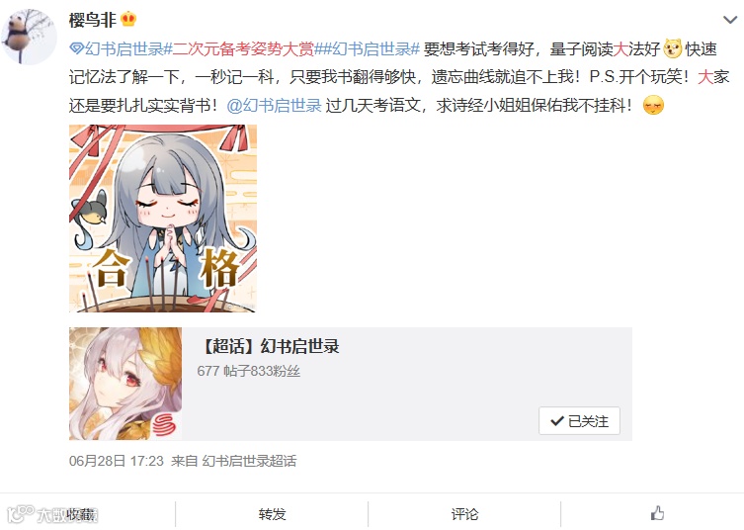Click the diamond super-topic icon before 幻书启世录
This screenshot has height=530, width=744.
point(76,48)
